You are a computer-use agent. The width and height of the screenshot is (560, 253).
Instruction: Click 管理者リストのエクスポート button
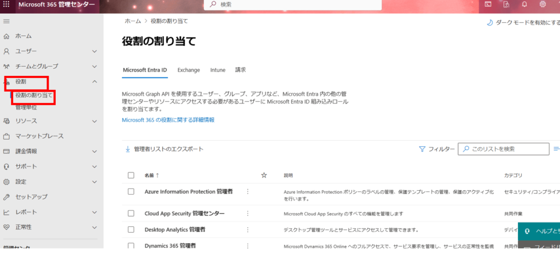pyautogui.click(x=164, y=149)
